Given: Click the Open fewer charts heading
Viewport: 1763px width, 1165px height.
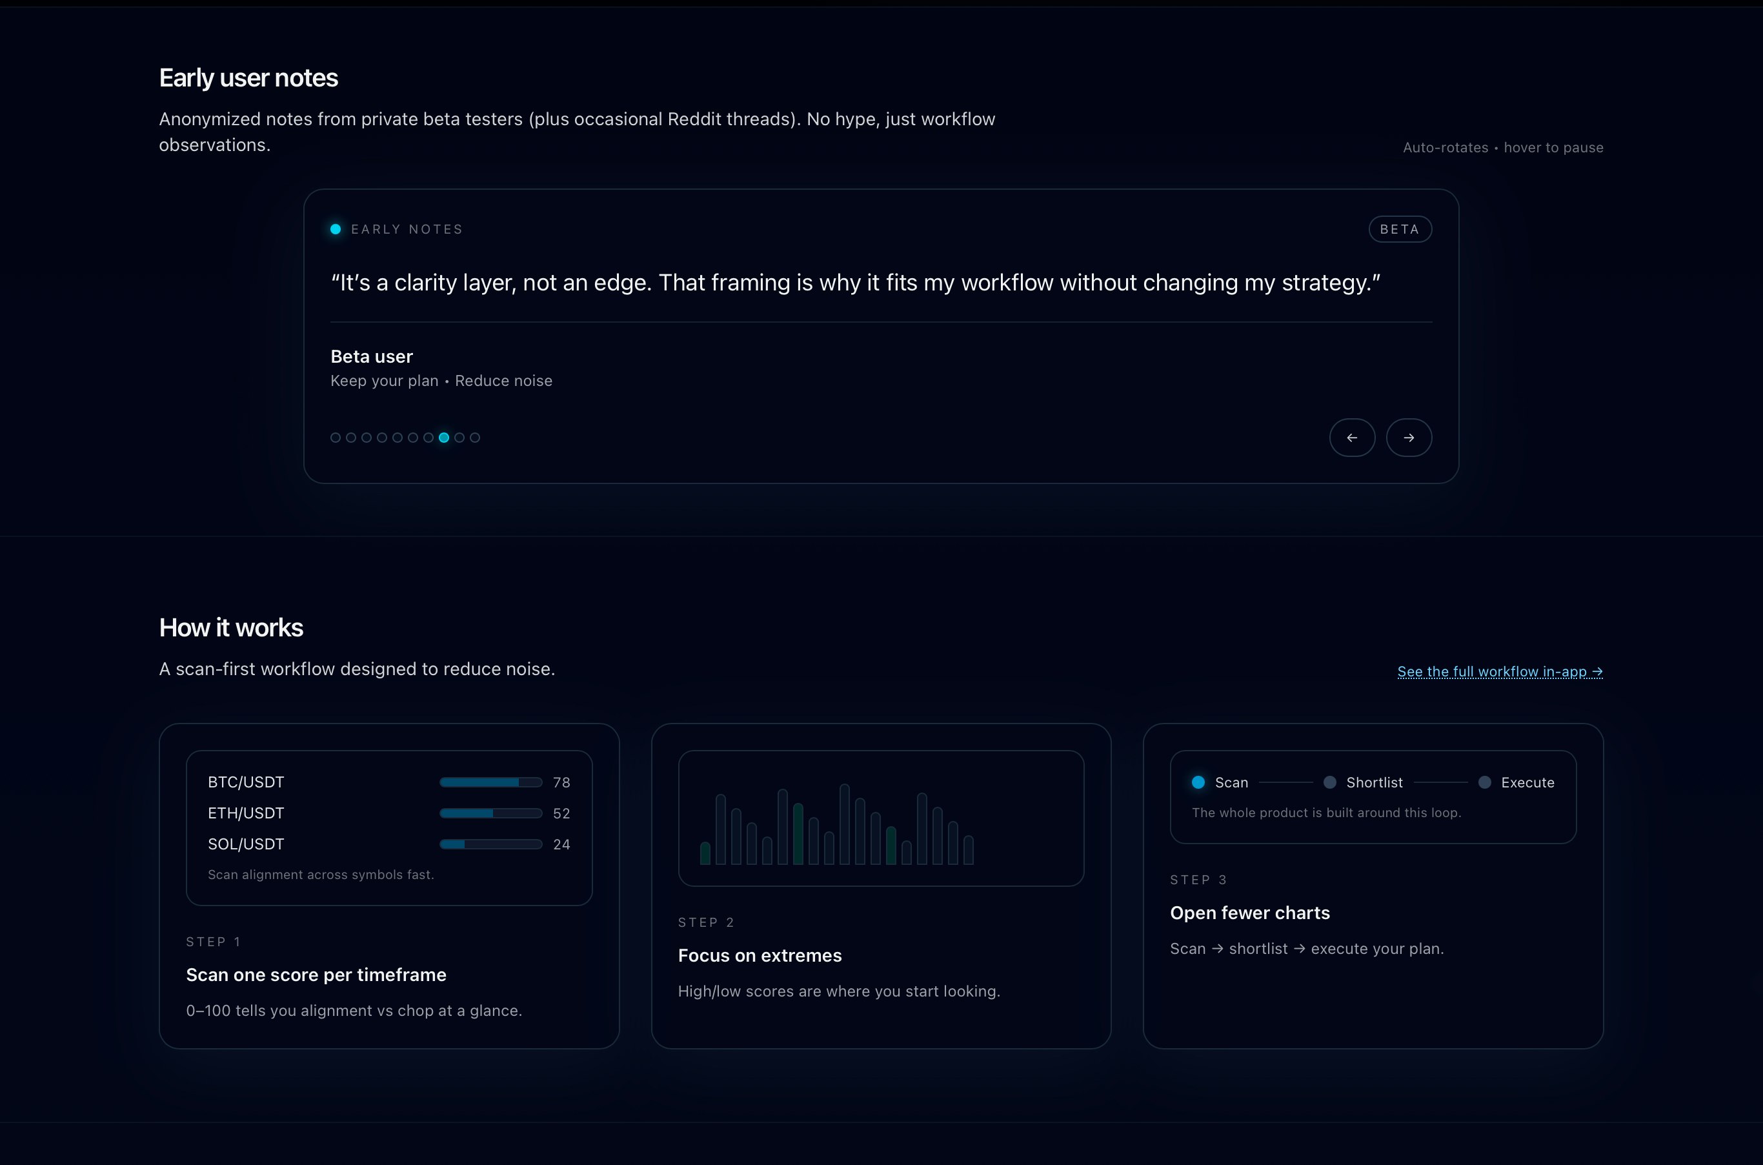Looking at the screenshot, I should tap(1250, 913).
